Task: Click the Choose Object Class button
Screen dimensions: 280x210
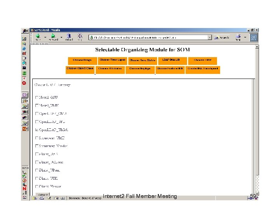Action: click(x=80, y=70)
